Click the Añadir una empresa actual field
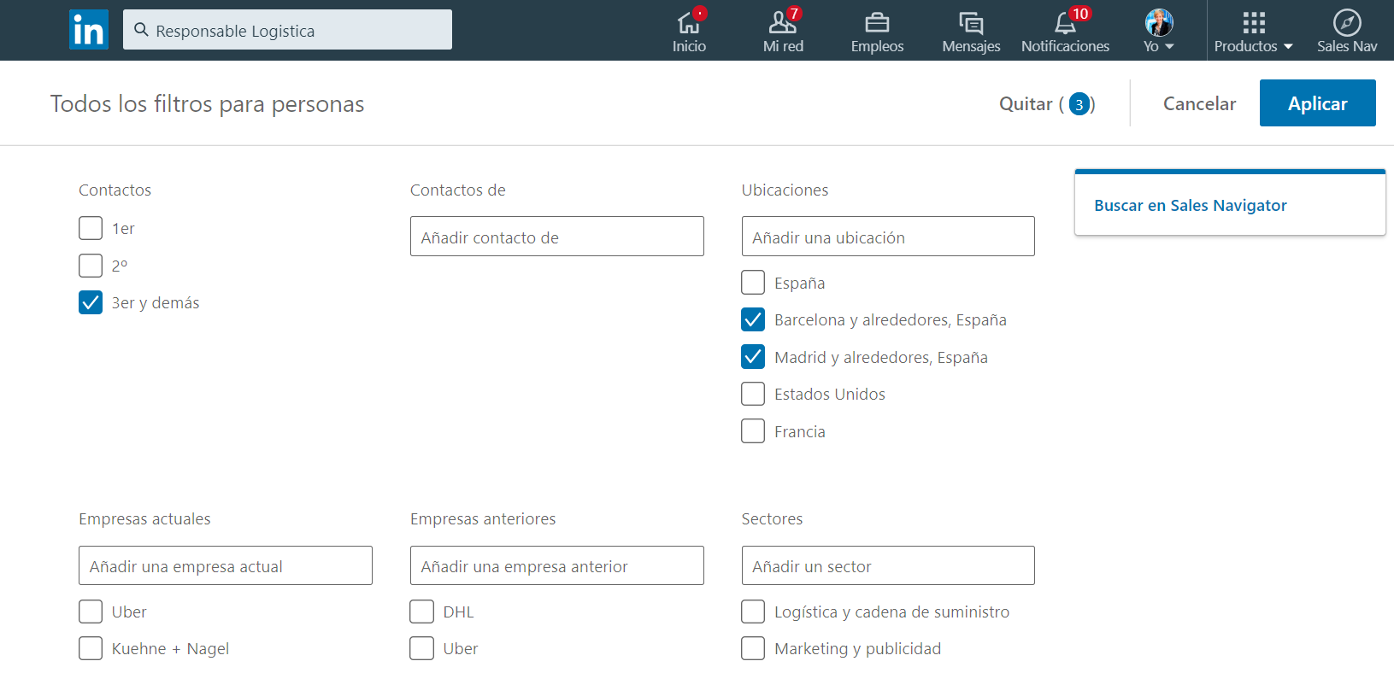The image size is (1394, 673). click(x=226, y=565)
